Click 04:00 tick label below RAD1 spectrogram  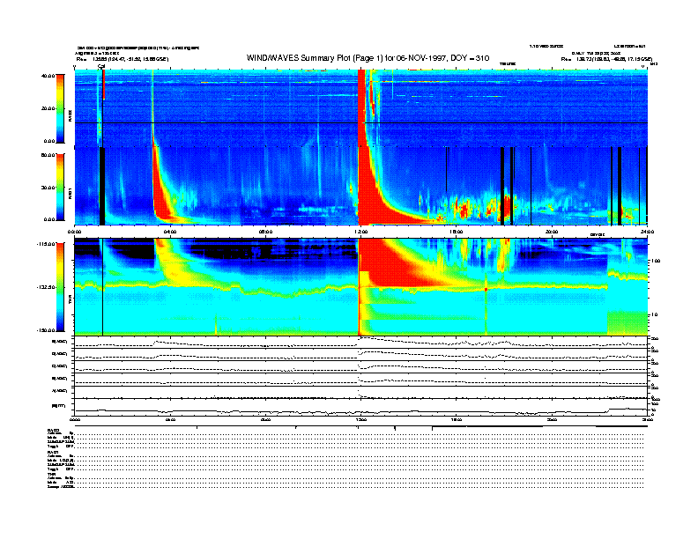click(170, 232)
